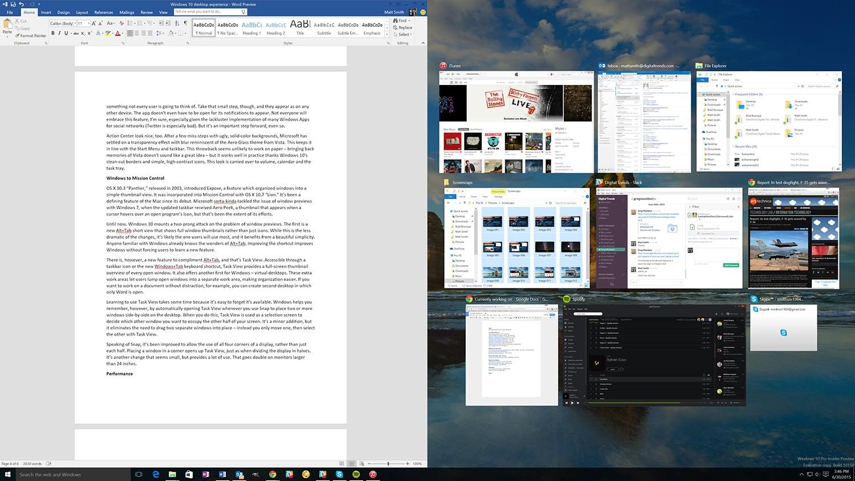Open Shading color dropdown
Viewport: 855px width, 481px height.
(x=176, y=33)
